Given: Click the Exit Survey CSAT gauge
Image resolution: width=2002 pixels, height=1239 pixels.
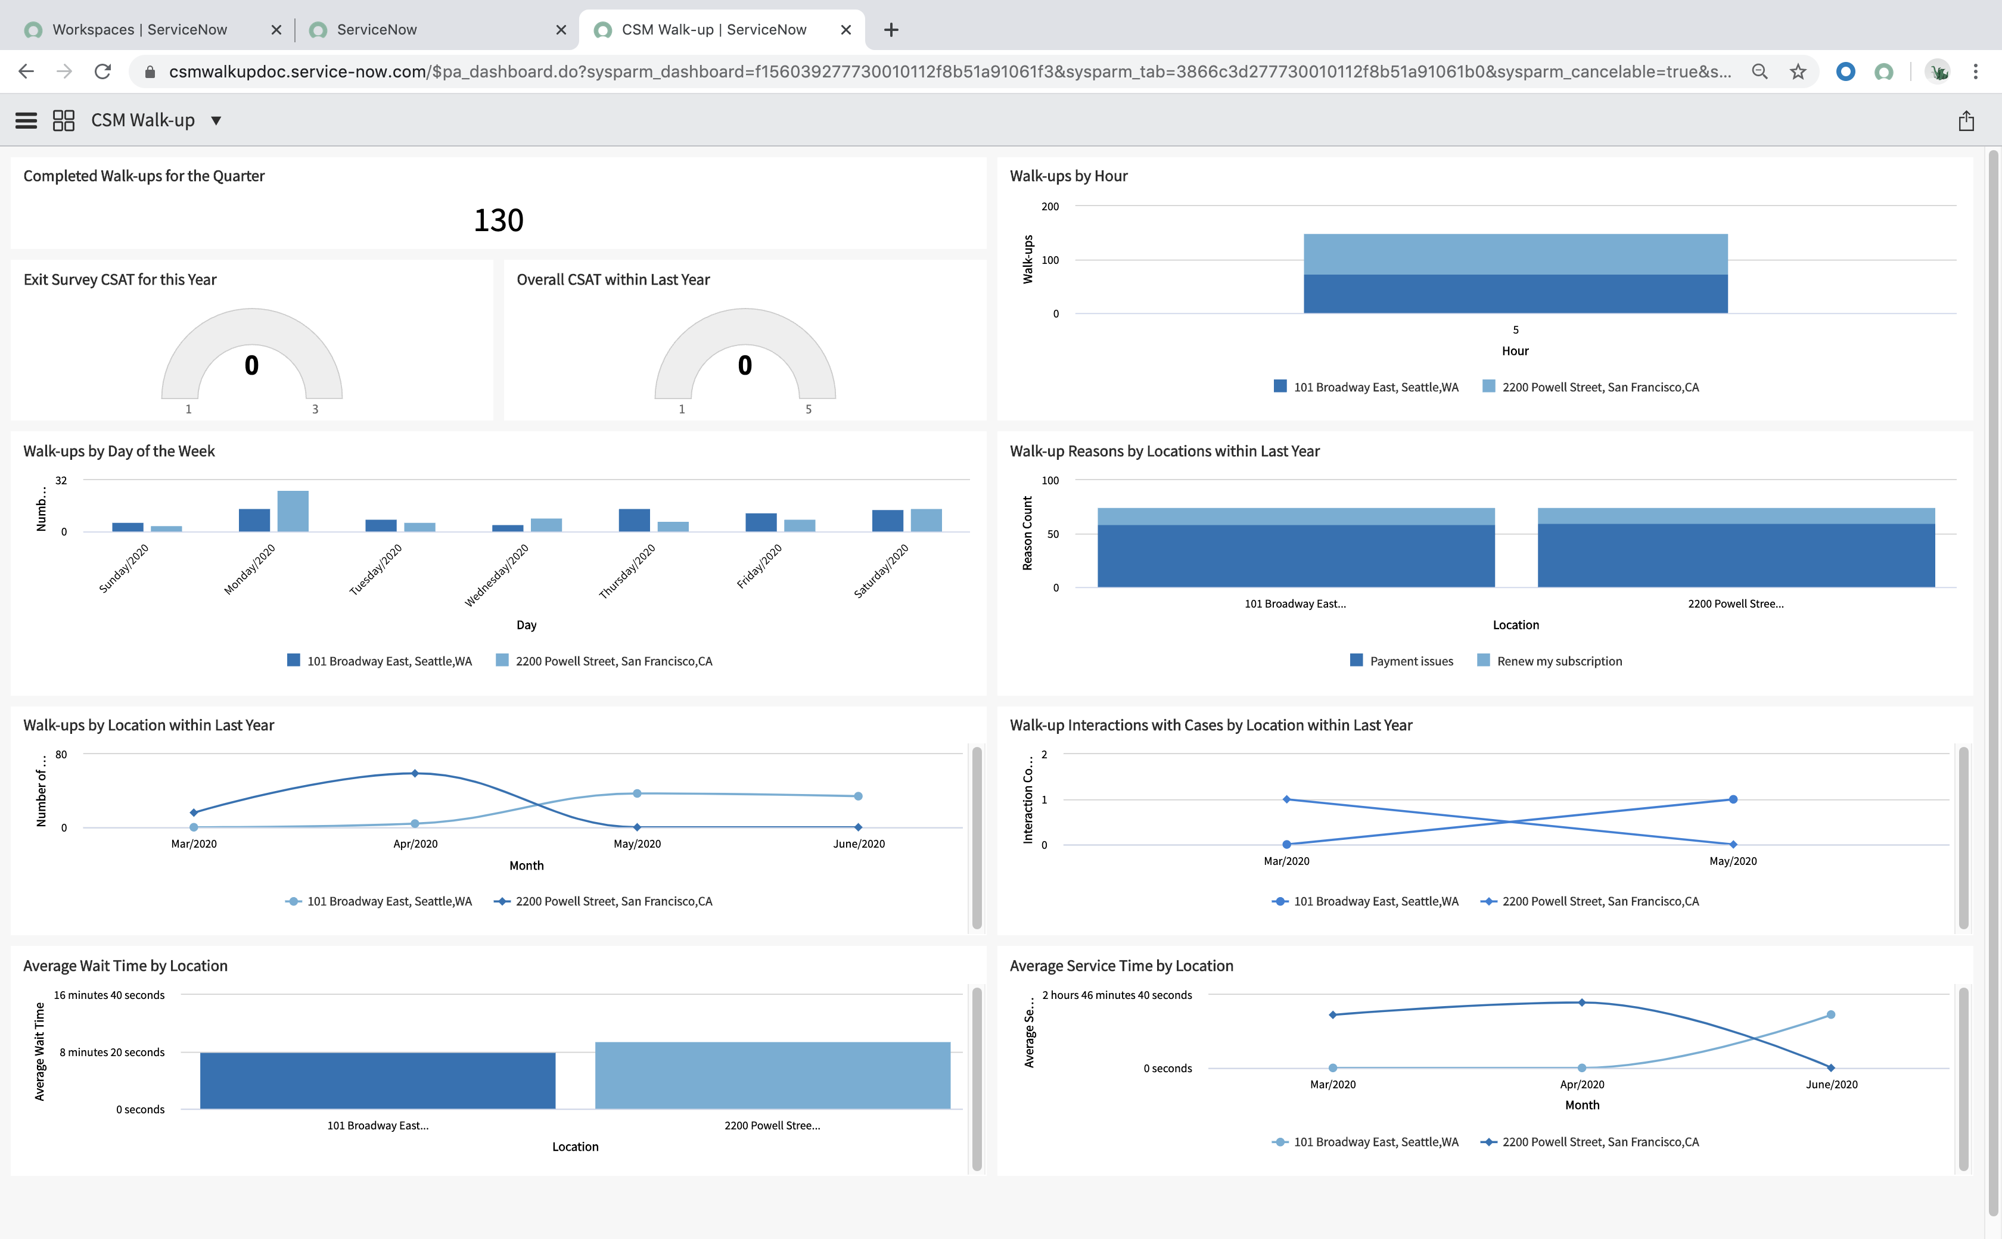Looking at the screenshot, I should (251, 354).
